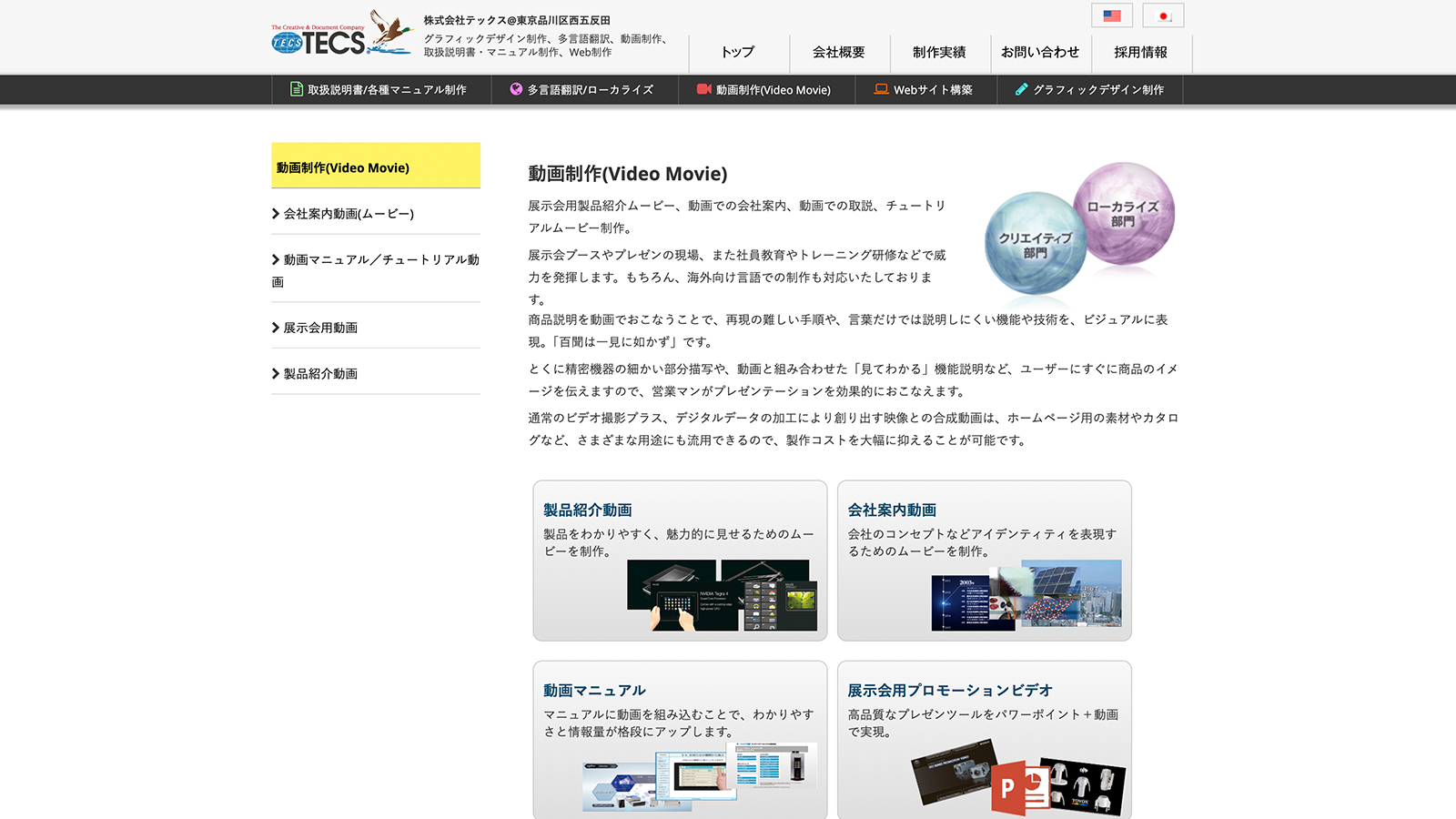Select the document icon for 取扱説明書/各種マニュアル制作
This screenshot has width=1456, height=819.
tap(296, 89)
